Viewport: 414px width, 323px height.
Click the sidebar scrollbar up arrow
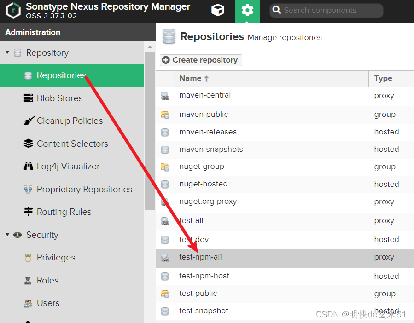pos(150,47)
